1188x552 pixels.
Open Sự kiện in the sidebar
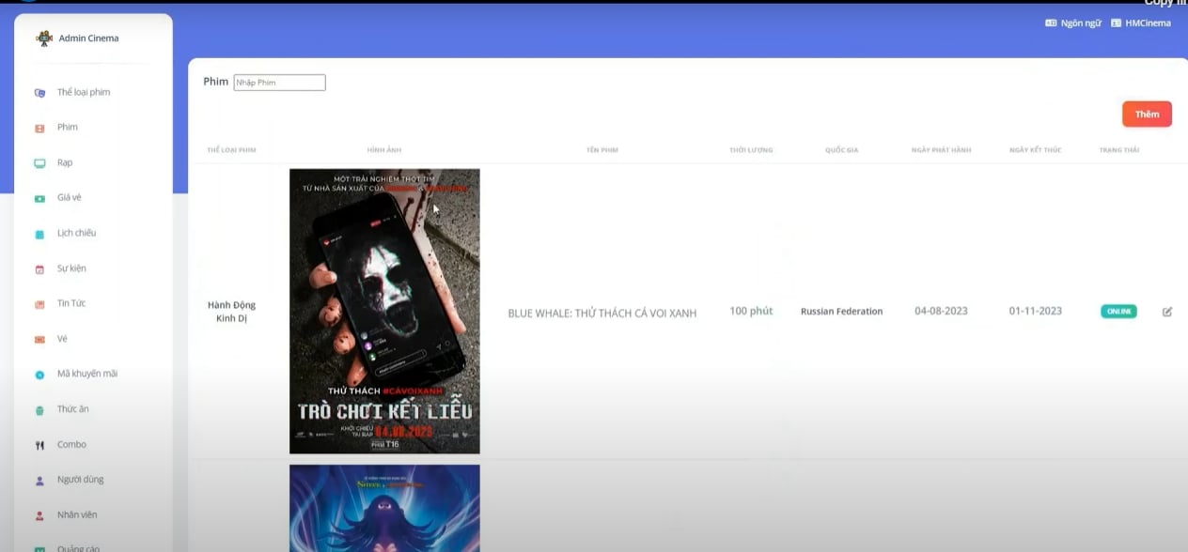71,268
